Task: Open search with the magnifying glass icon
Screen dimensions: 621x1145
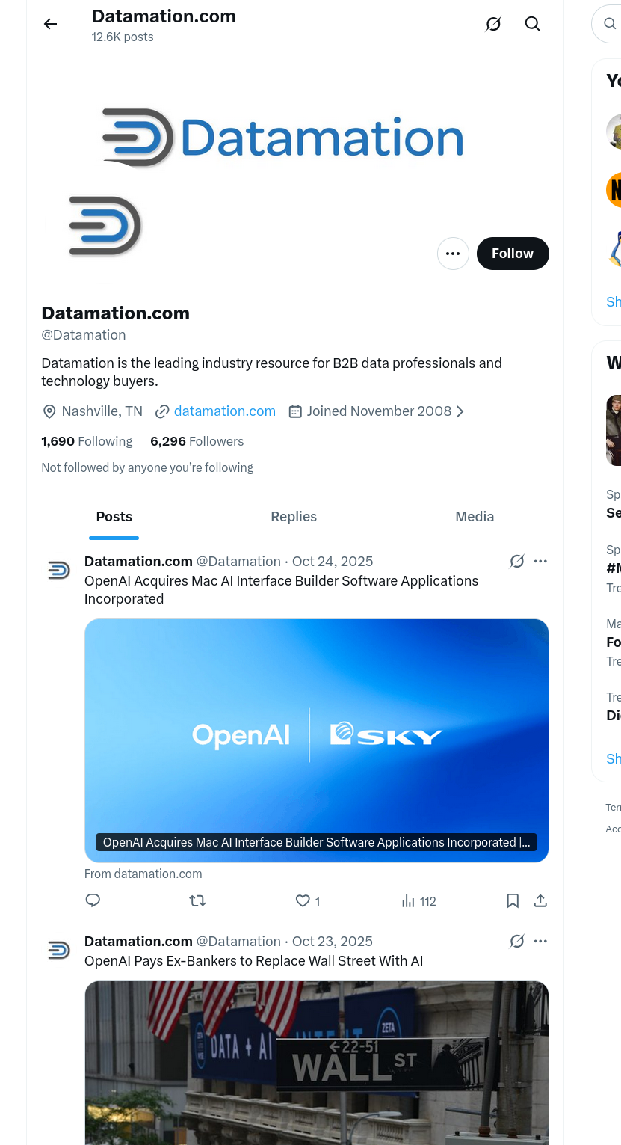Action: 532,23
